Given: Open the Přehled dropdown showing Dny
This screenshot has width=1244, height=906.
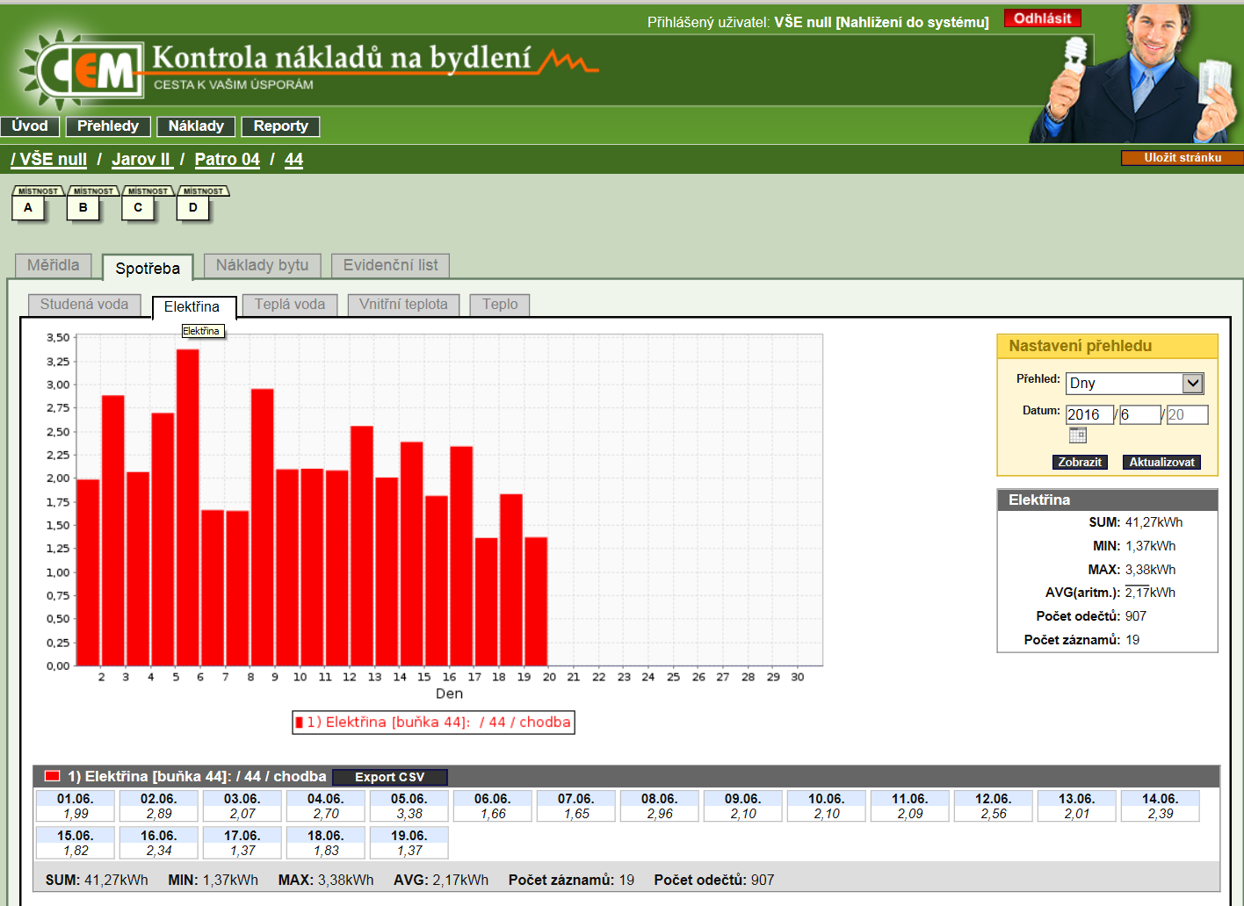Looking at the screenshot, I should 1134,384.
